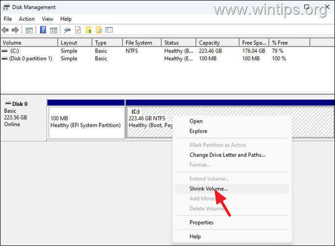Screen dimensions: 335x246
Task: Open the File menu
Action: [8, 19]
